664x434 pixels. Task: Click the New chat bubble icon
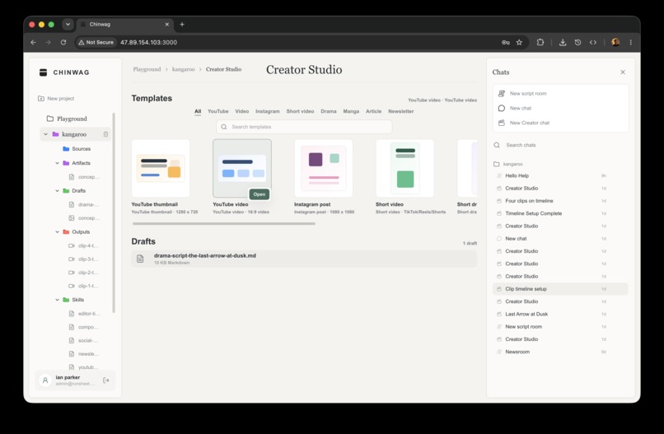[x=502, y=108]
